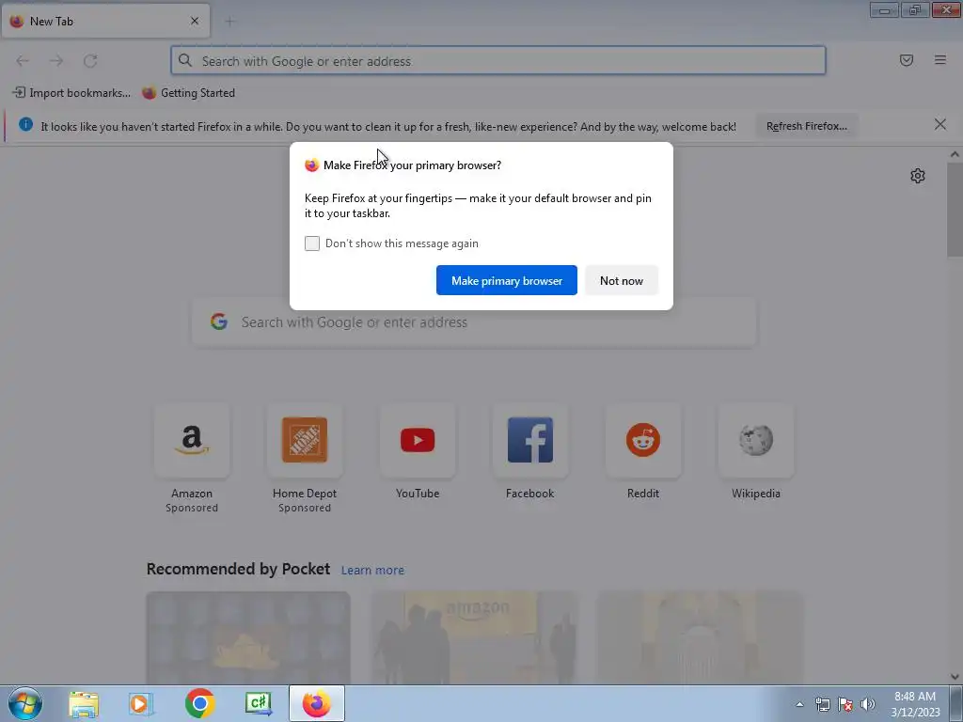Screen dimensions: 963x722
Task: Click the new tab plus button
Action: point(229,22)
